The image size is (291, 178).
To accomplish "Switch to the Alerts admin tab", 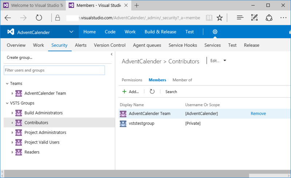I will [x=80, y=45].
